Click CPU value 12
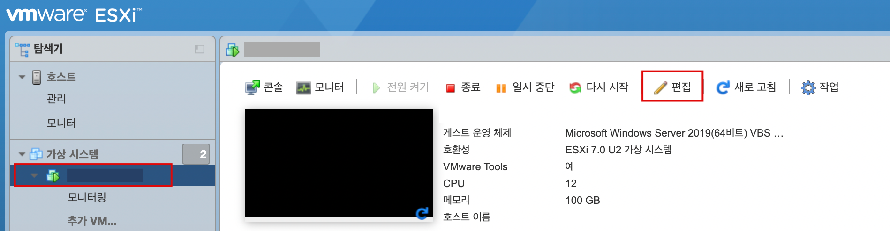 [571, 183]
